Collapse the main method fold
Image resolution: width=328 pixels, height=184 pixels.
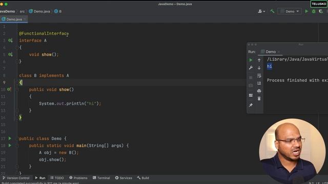point(17,146)
